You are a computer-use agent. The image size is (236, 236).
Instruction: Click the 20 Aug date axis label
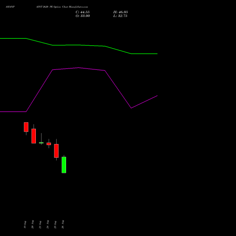coord(33,224)
